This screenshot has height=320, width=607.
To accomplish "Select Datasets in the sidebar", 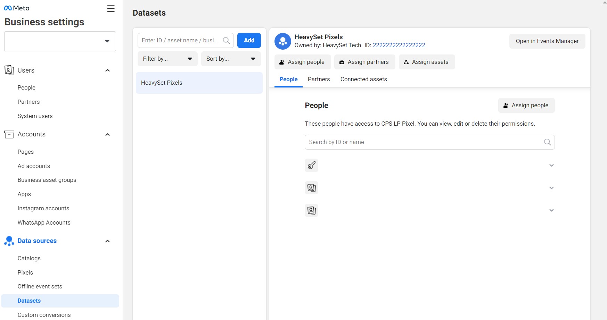I will pos(60,301).
